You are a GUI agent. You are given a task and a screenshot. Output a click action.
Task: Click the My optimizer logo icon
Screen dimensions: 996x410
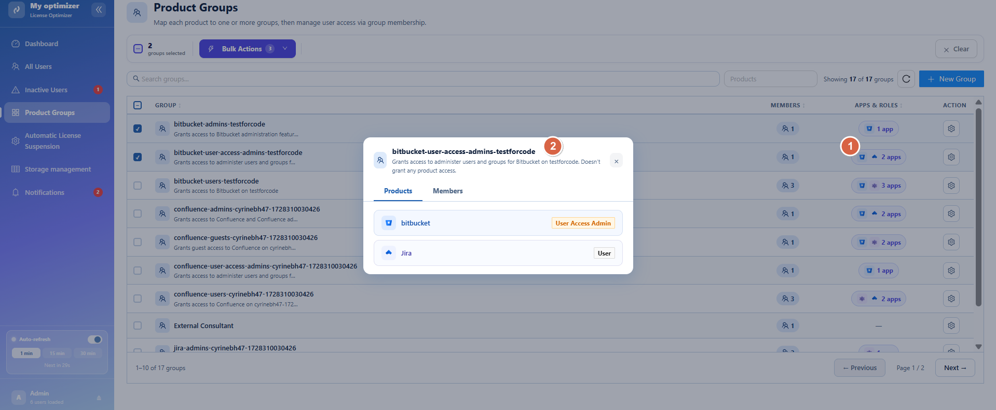pos(17,9)
